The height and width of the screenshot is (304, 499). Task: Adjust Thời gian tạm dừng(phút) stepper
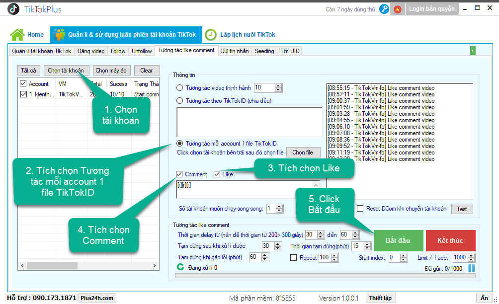pyautogui.click(x=367, y=246)
